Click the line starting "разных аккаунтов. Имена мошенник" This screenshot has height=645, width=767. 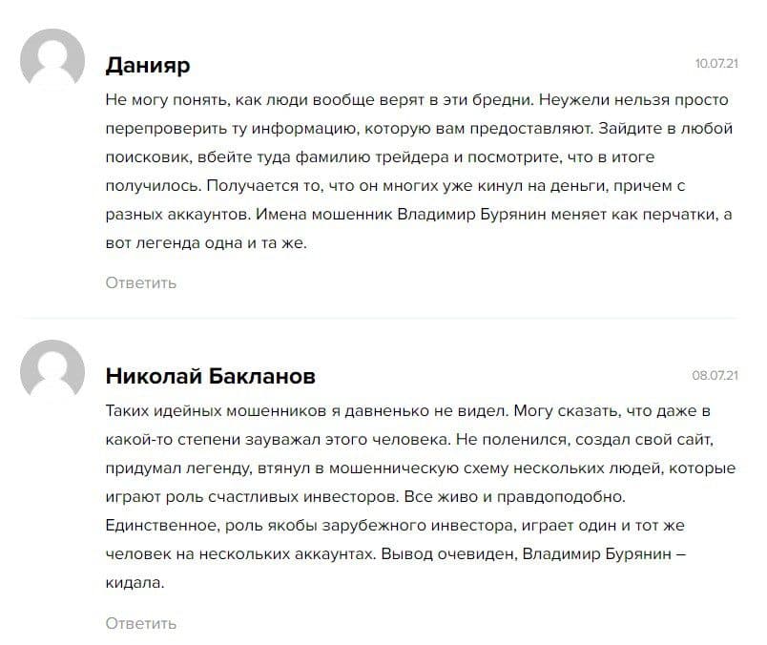coord(418,214)
